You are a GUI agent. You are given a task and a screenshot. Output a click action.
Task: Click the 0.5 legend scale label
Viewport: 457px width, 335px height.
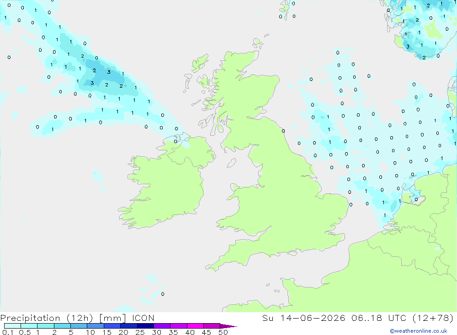[x=25, y=332]
